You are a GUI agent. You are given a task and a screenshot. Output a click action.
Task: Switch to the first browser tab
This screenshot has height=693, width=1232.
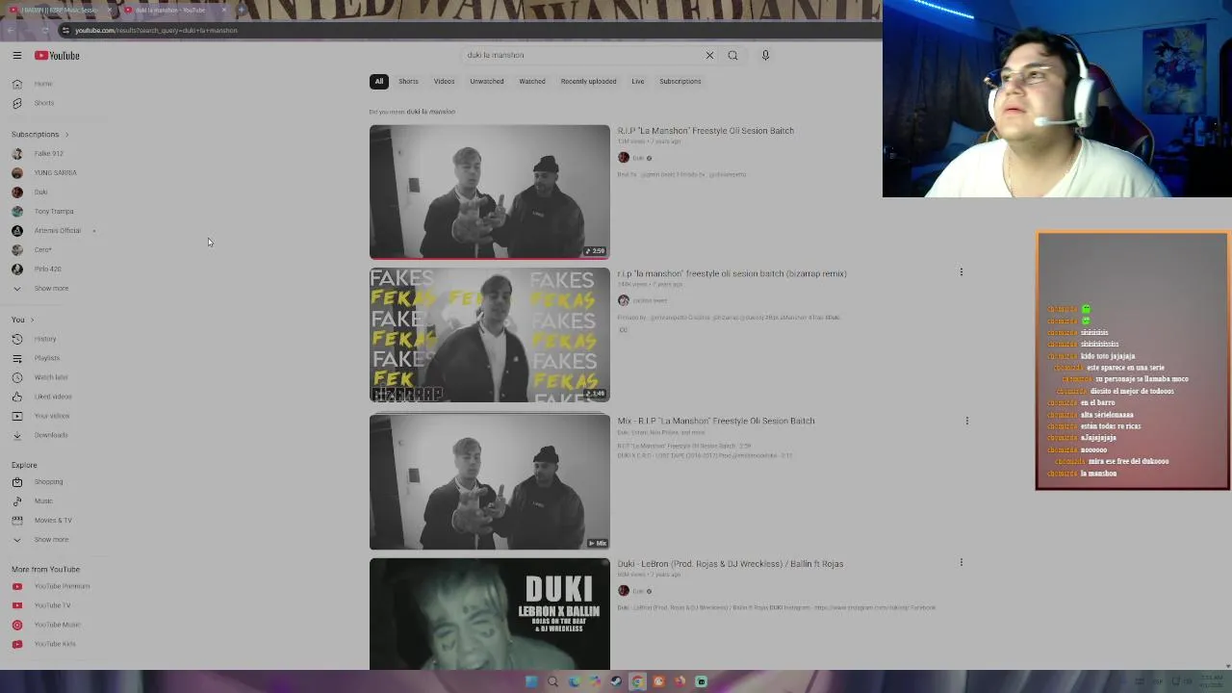coord(60,10)
